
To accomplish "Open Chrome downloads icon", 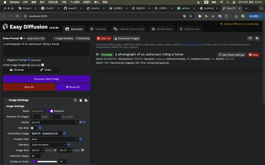I will [x=236, y=16].
